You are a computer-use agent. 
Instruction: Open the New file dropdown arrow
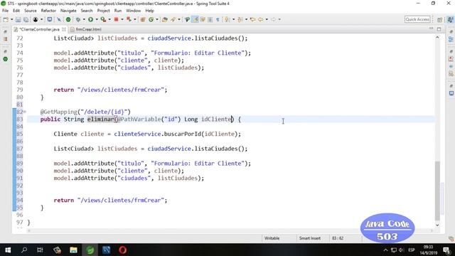click(12, 19)
